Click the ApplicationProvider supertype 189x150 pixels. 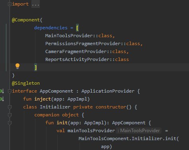pos(108,91)
